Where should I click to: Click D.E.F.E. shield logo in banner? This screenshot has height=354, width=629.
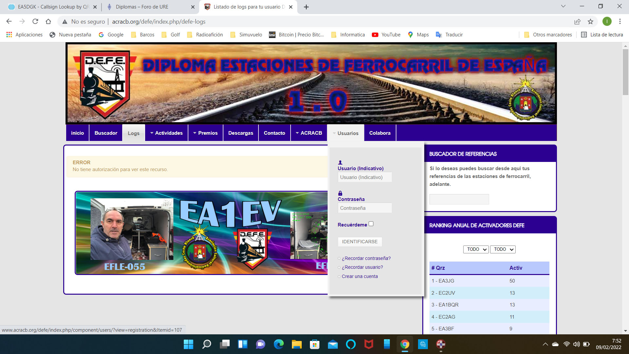[105, 84]
